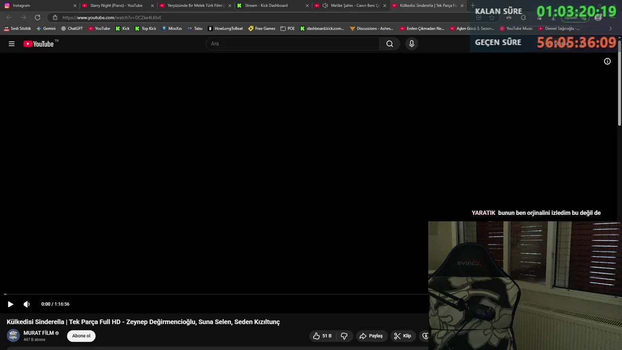622x350 pixels.
Task: Create a clip with Klip
Action: coord(402,336)
